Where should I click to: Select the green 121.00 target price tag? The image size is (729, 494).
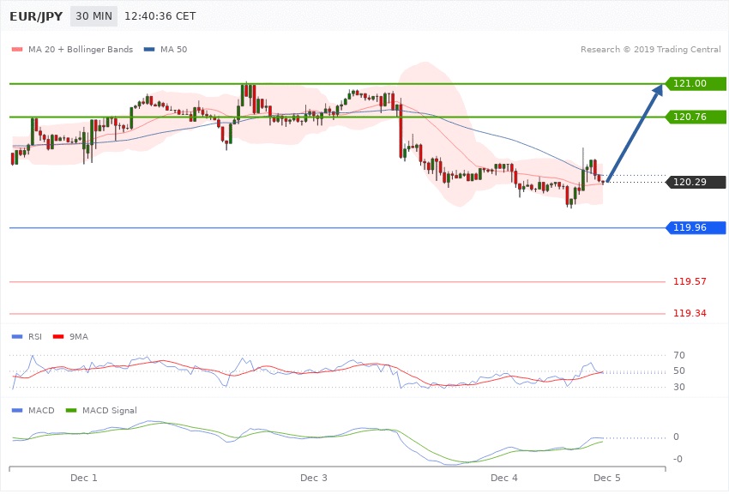[696, 83]
